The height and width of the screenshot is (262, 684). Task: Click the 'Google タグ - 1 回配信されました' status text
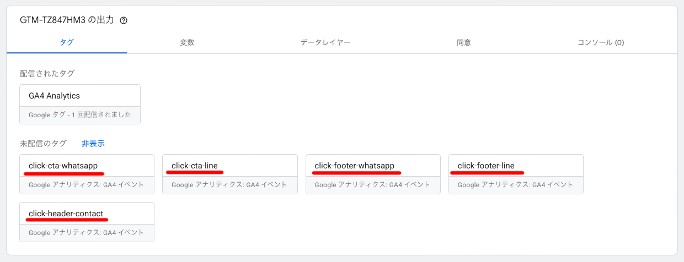click(x=80, y=115)
